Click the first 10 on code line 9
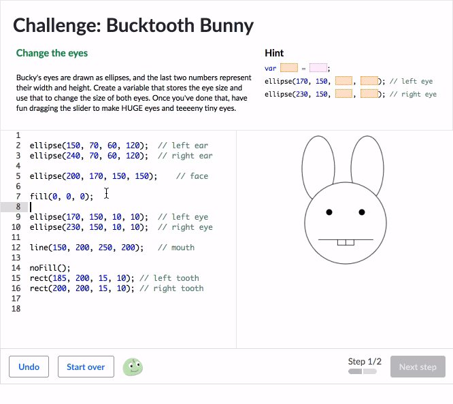 [117, 217]
